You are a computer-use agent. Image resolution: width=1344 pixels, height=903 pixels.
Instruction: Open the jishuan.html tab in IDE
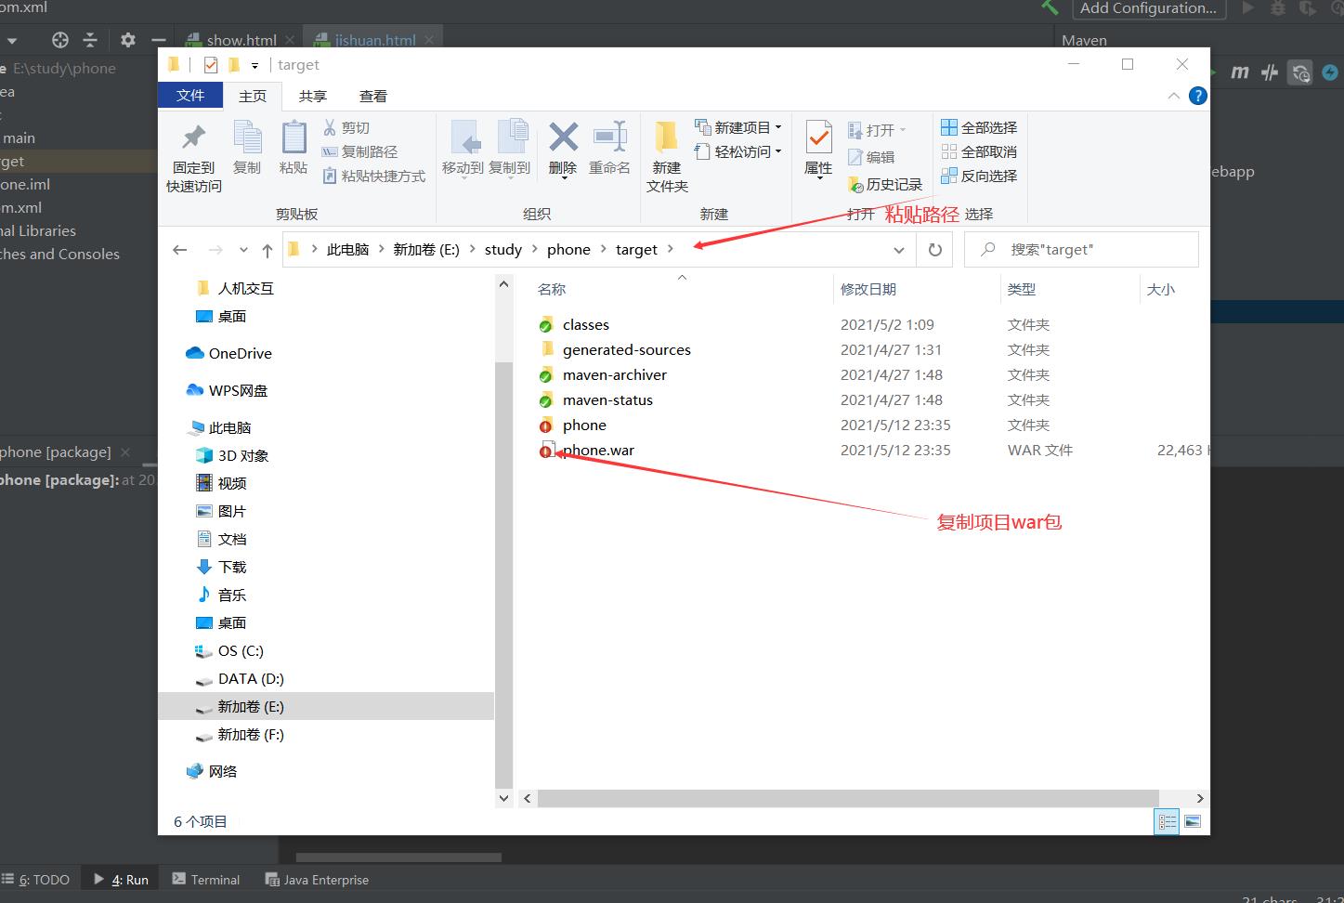tap(374, 40)
